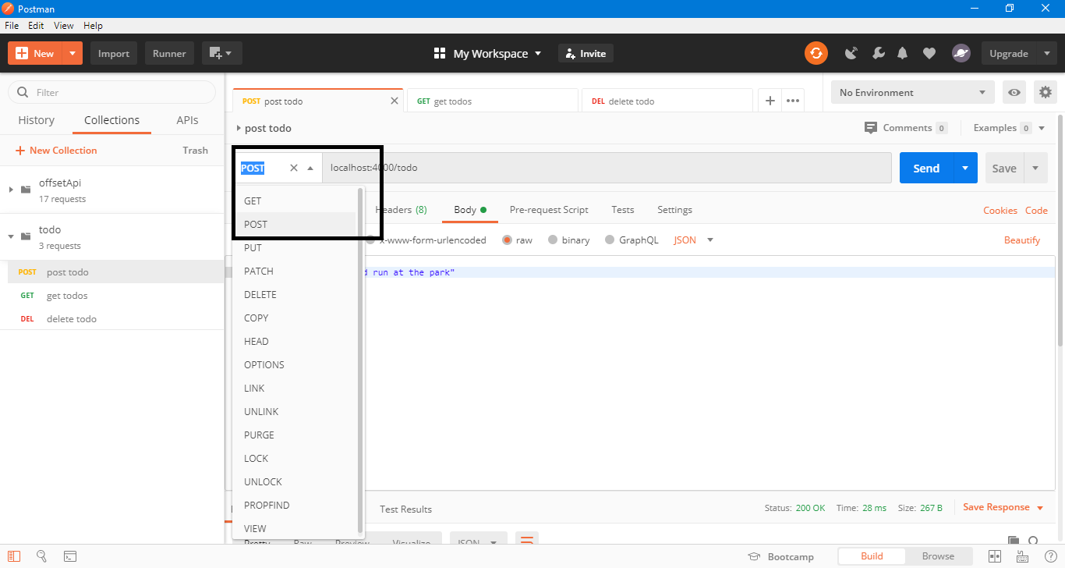Open the Capture requests satellite icon

coord(851,53)
